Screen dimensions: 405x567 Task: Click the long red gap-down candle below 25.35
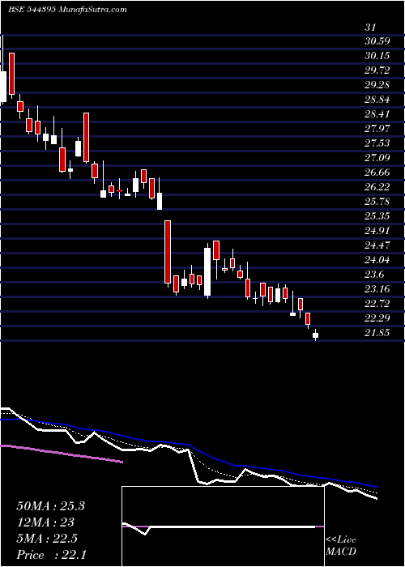click(168, 252)
